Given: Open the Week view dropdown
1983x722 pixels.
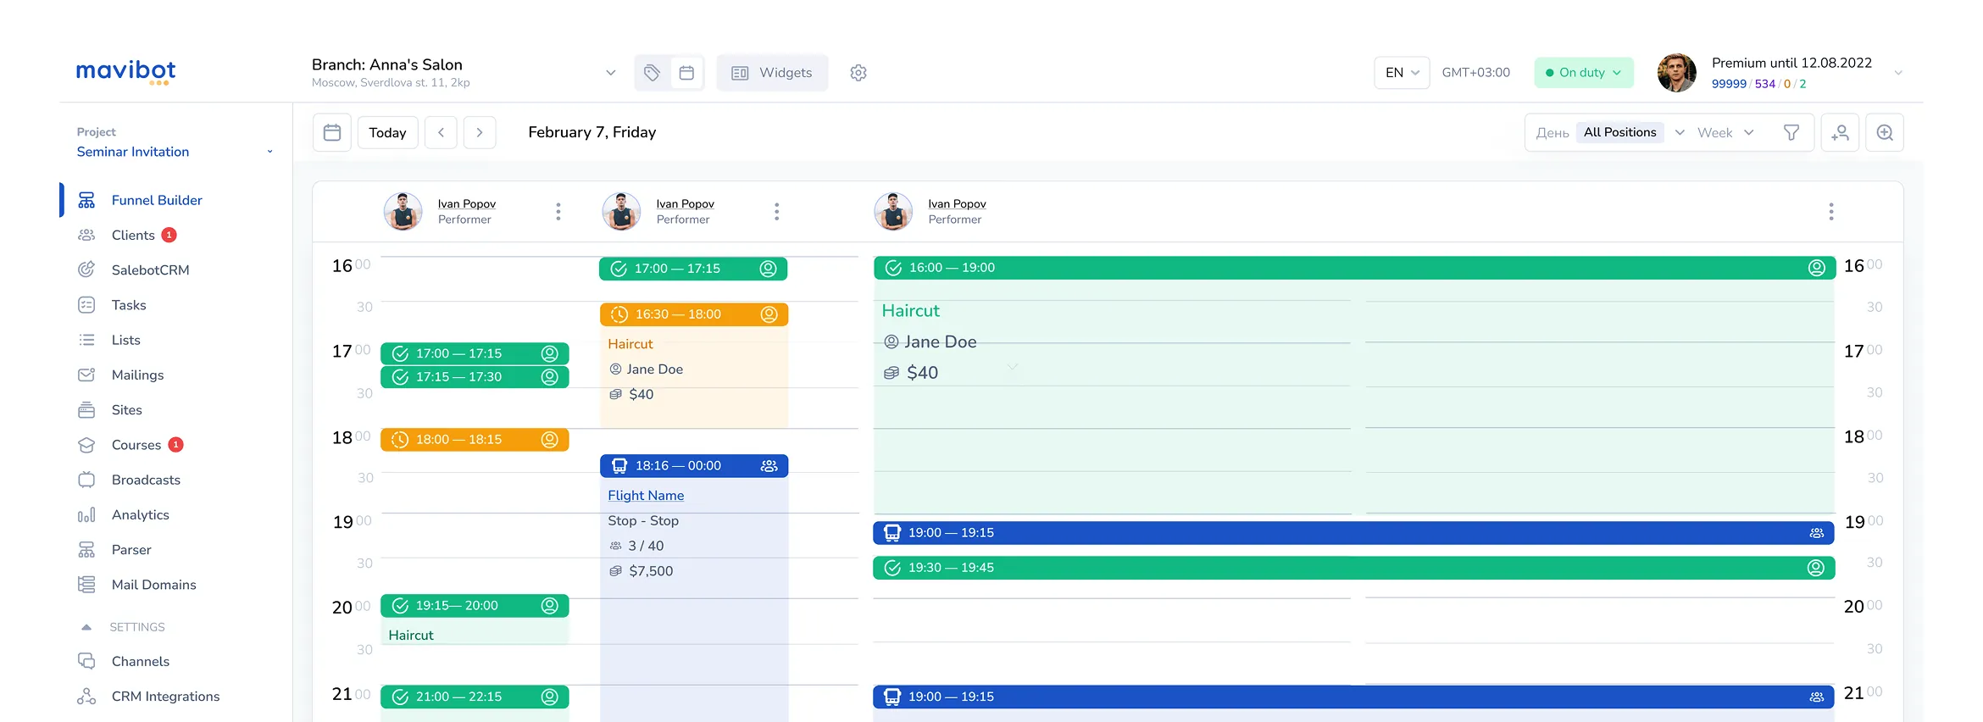Looking at the screenshot, I should [1725, 133].
